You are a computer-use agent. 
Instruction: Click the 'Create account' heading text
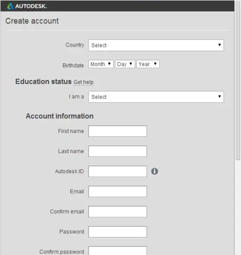[32, 21]
